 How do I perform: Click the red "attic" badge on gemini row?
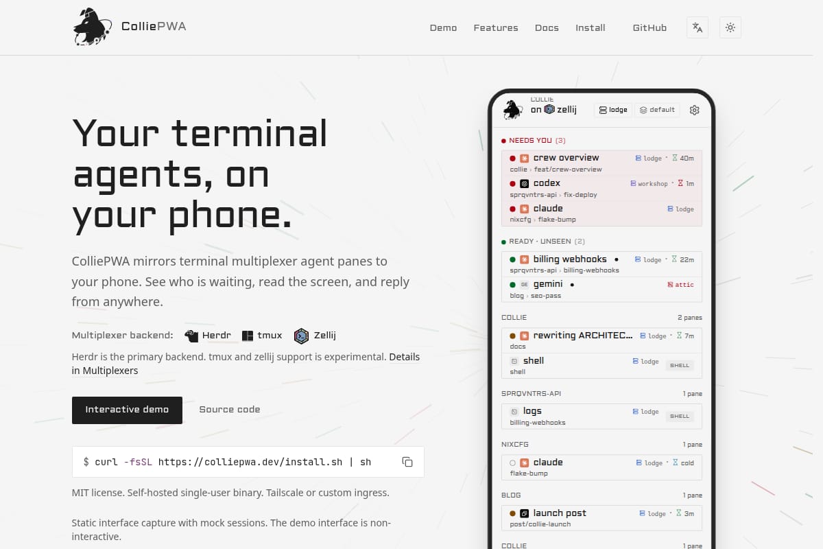tap(680, 285)
